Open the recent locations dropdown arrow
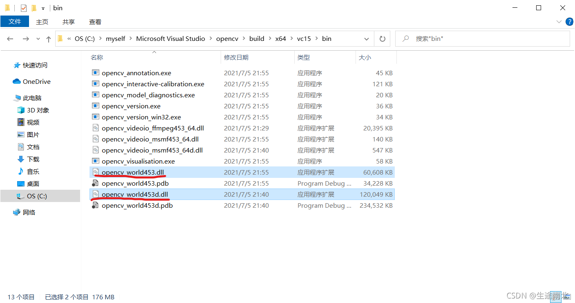Viewport: 575px width, 303px height. tap(38, 39)
